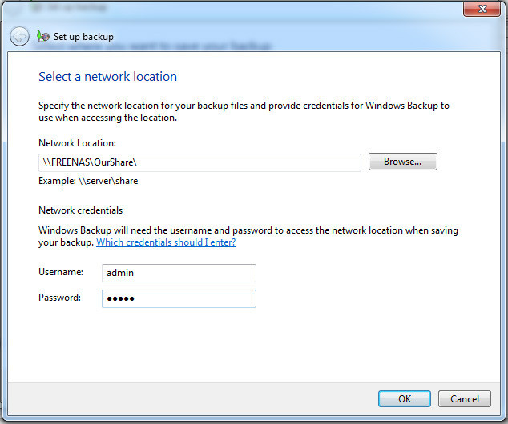
Task: Click the 'Username:' label
Action: [61, 273]
